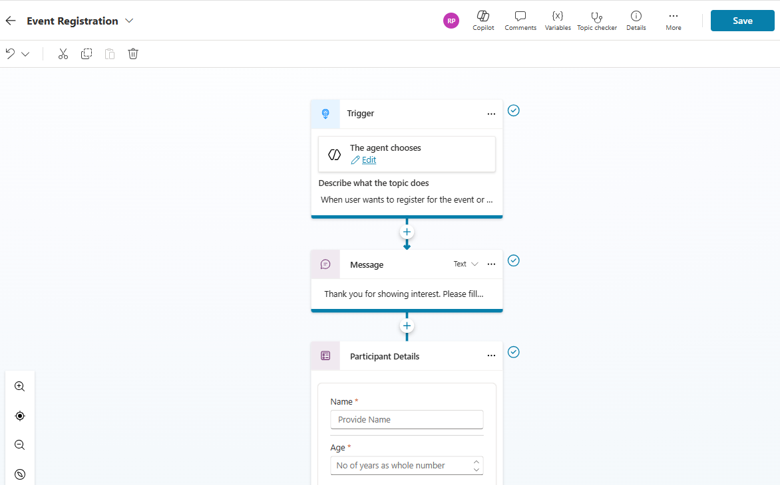Delete selected node with trash icon
The width and height of the screenshot is (780, 485).
coord(133,54)
